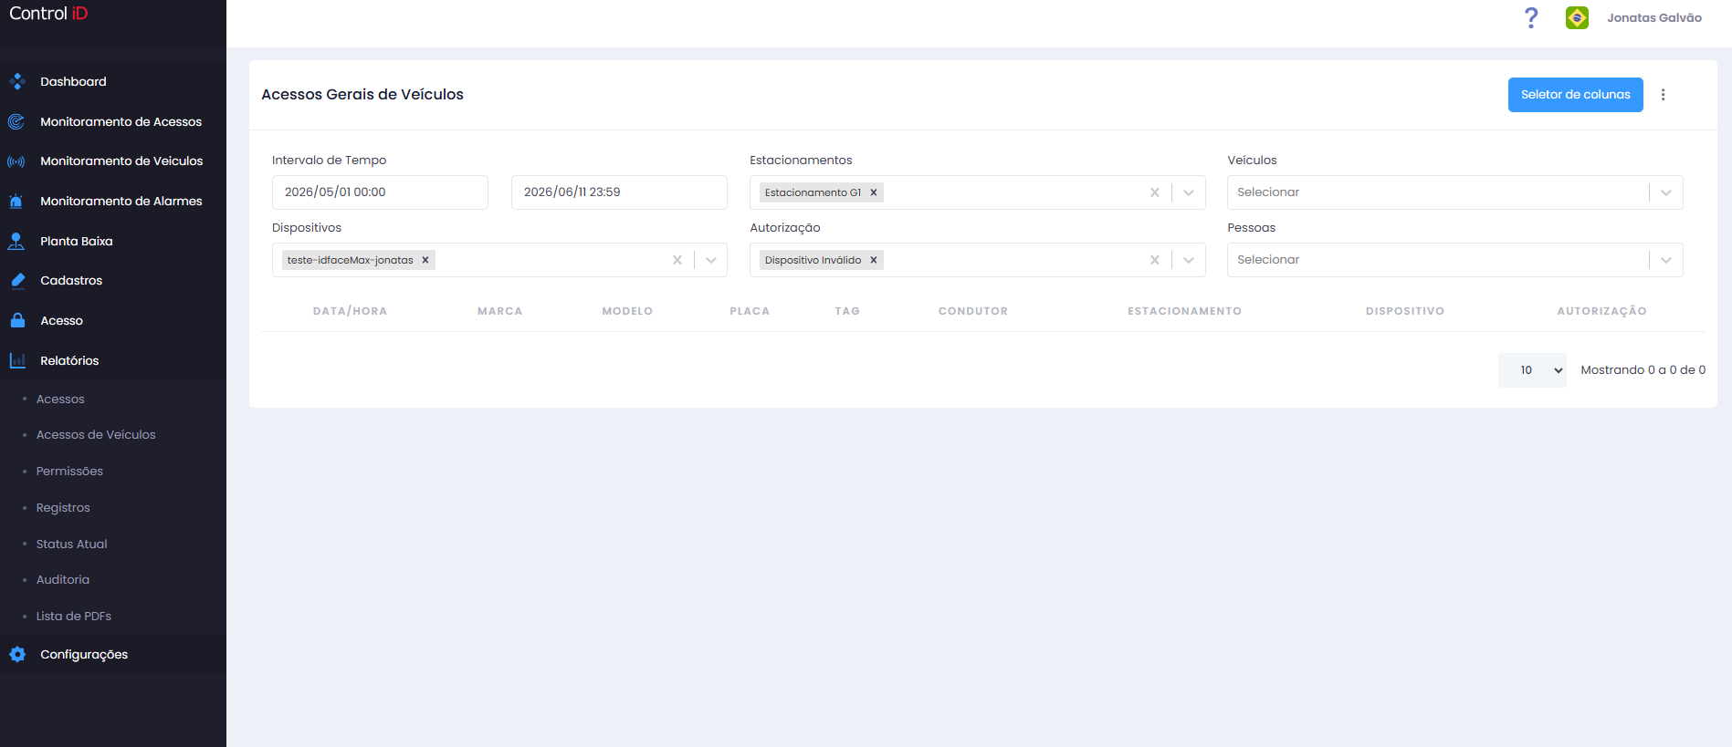Expand Cadastros menu item

pyautogui.click(x=113, y=281)
